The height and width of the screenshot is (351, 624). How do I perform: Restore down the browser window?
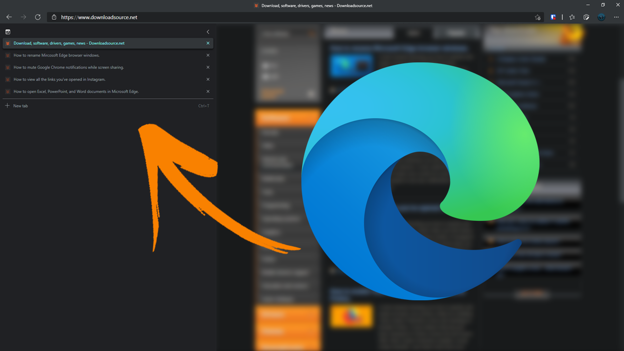point(603,5)
